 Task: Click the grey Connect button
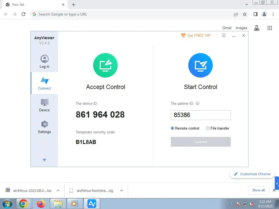coord(201,142)
